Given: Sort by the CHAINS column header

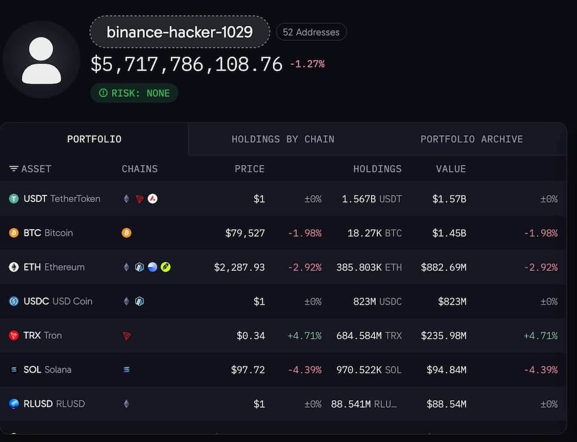Looking at the screenshot, I should [140, 169].
